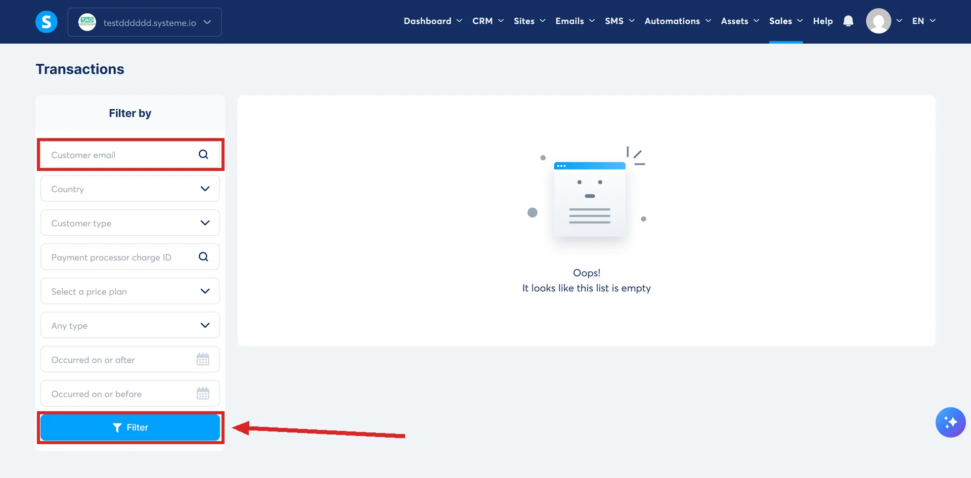Screen dimensions: 971x478
Task: Open the AI assistant sparkle button
Action: pyautogui.click(x=950, y=422)
